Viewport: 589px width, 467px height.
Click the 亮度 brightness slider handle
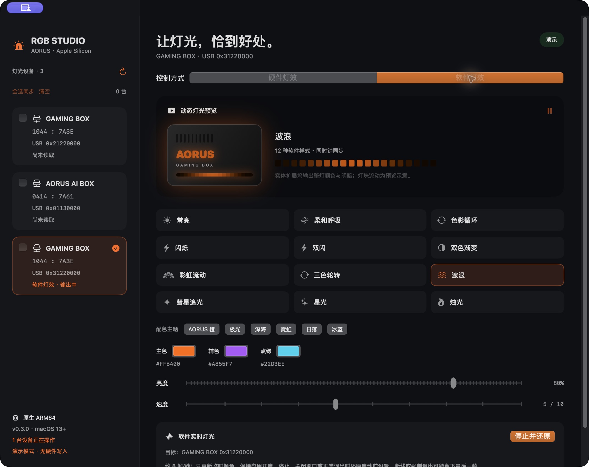[x=453, y=383]
